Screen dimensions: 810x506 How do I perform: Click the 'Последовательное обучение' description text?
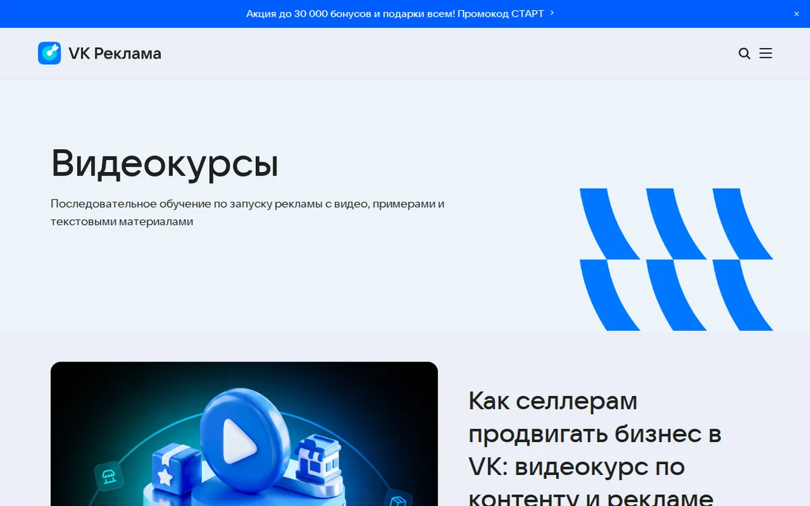[x=248, y=213]
